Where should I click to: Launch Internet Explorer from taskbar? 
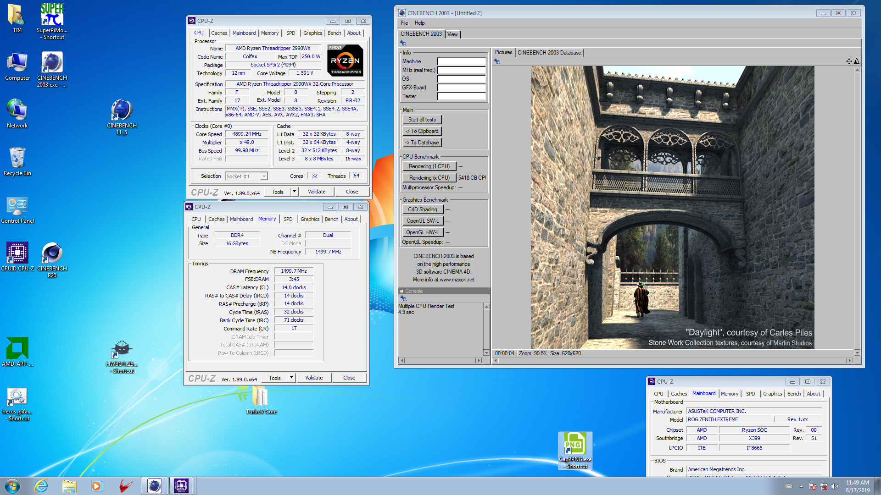41,486
